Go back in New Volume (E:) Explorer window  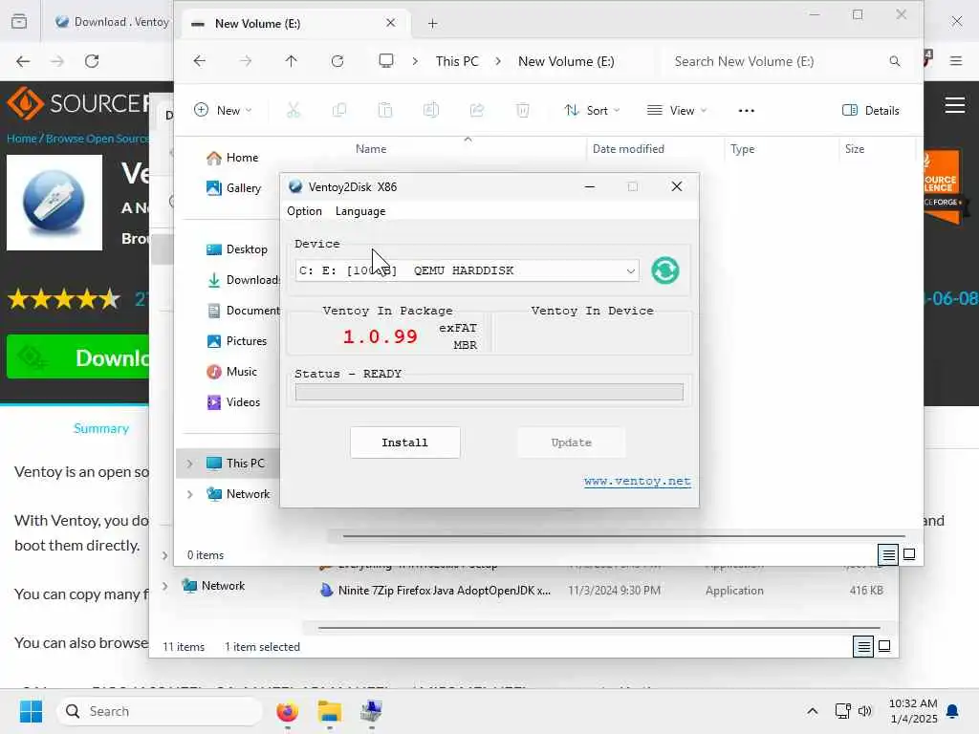click(199, 61)
